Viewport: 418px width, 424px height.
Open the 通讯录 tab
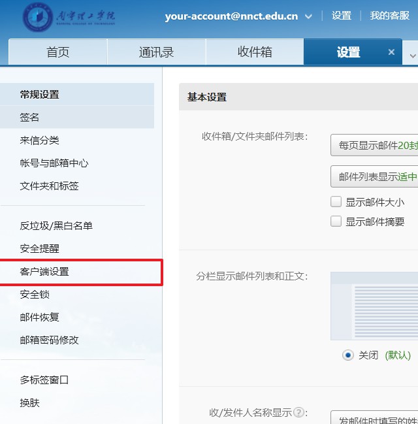click(157, 52)
